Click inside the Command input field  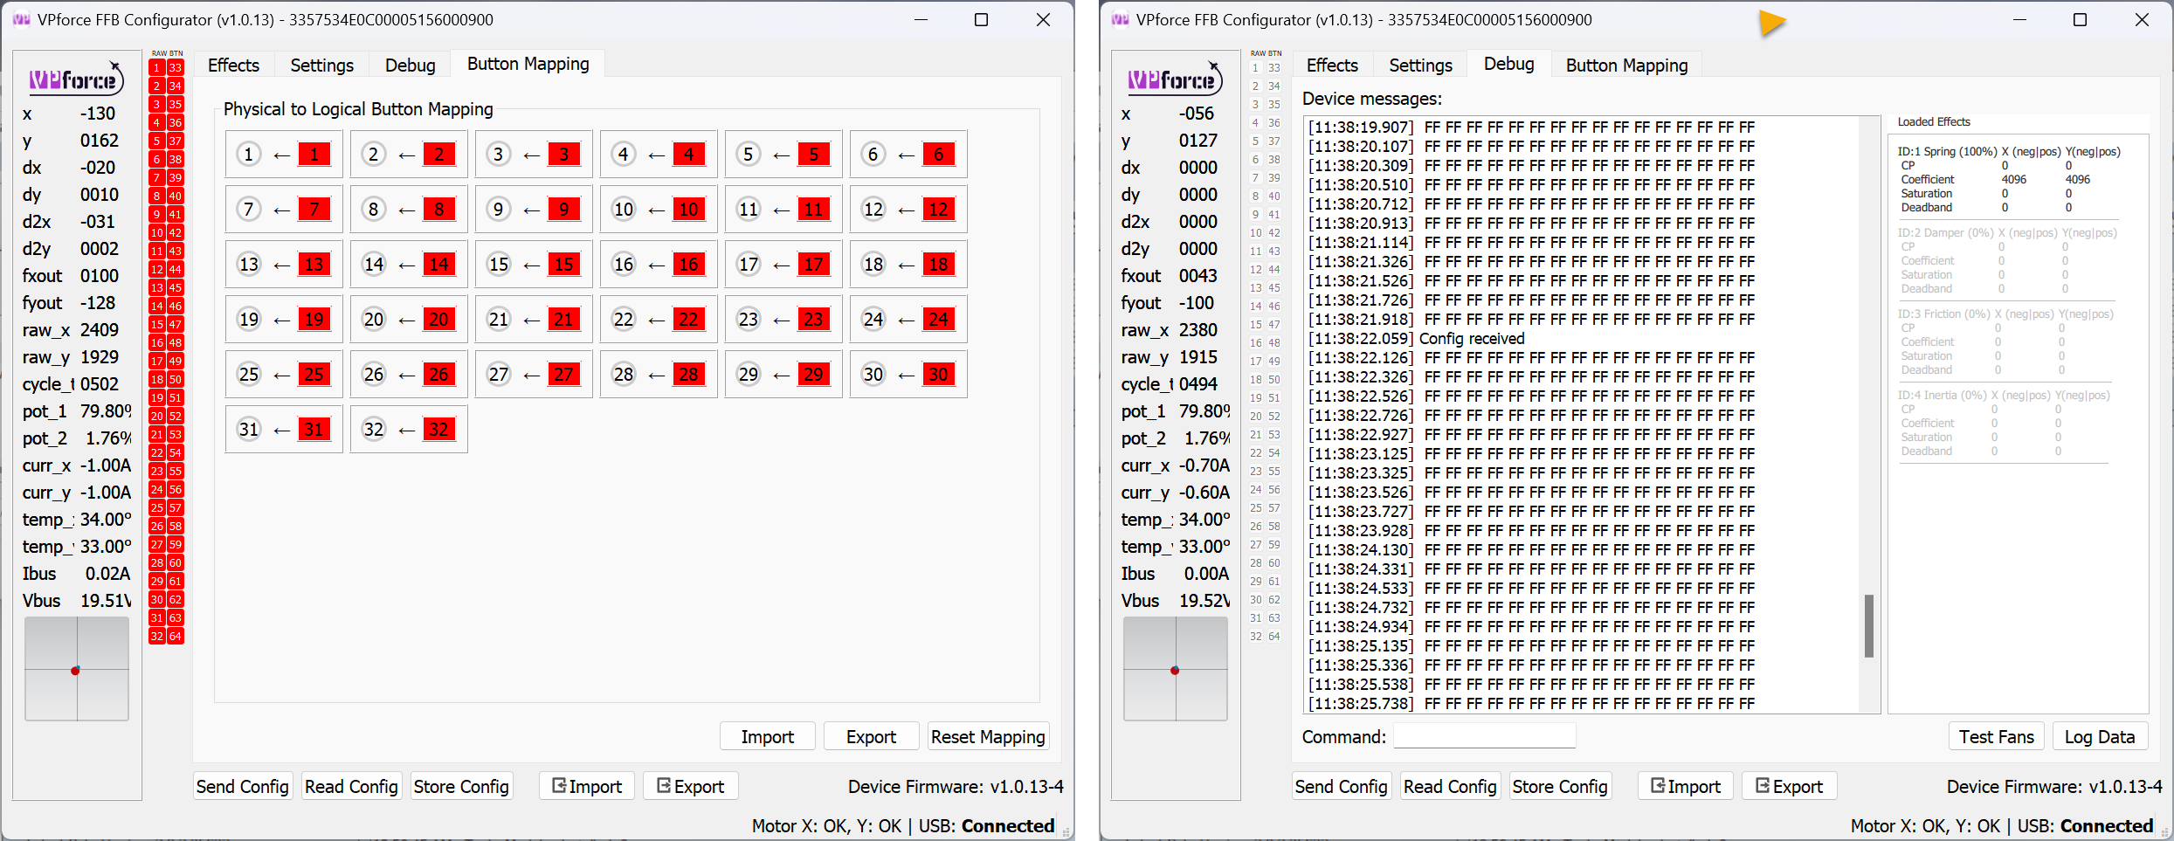tap(1484, 735)
